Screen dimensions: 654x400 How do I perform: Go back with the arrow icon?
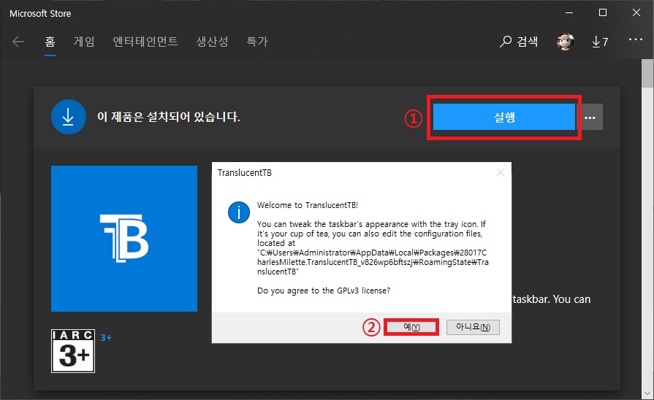click(18, 42)
